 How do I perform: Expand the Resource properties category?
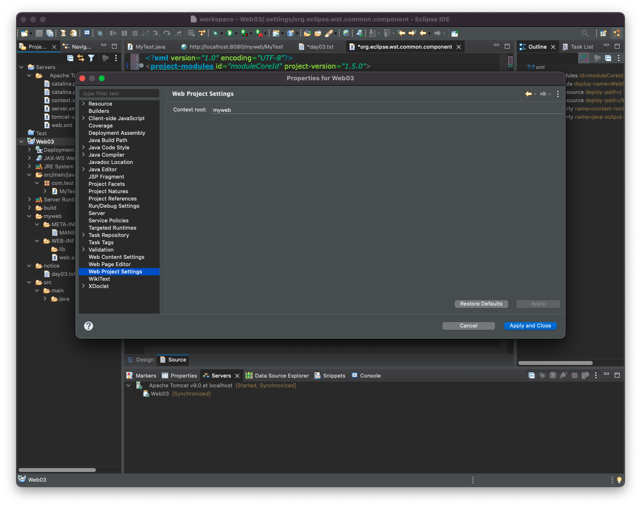(84, 104)
